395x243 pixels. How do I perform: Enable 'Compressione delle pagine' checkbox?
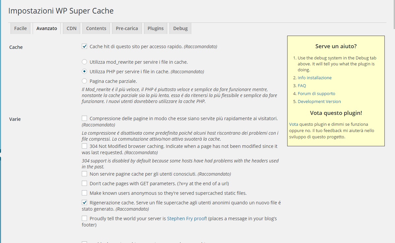point(84,118)
